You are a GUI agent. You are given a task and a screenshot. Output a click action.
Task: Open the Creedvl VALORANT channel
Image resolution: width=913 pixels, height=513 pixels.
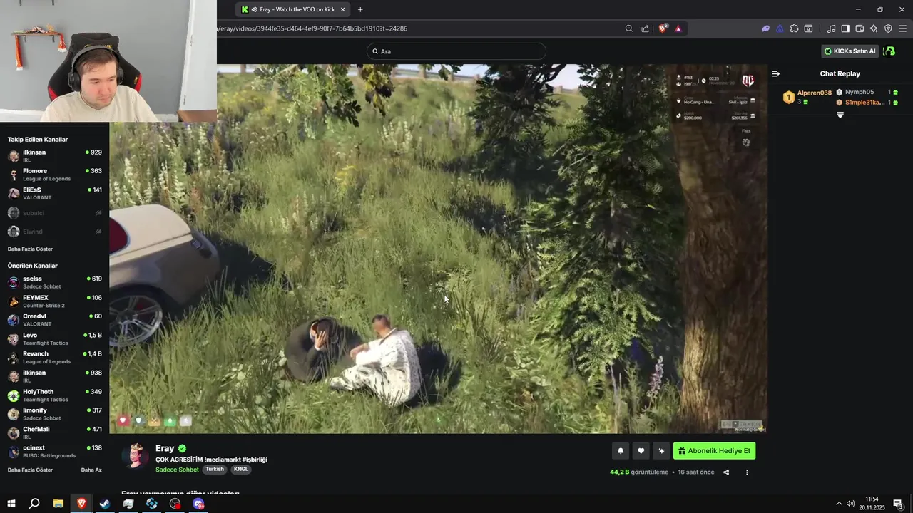[x=55, y=320]
